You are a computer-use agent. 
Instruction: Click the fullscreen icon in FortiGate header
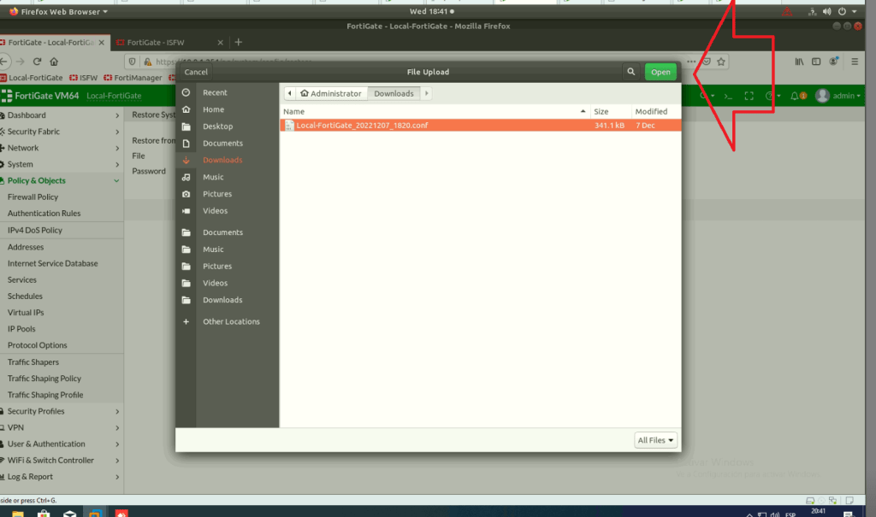(x=749, y=96)
